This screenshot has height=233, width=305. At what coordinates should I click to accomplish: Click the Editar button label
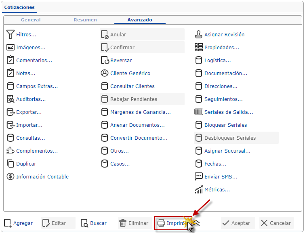click(x=59, y=223)
